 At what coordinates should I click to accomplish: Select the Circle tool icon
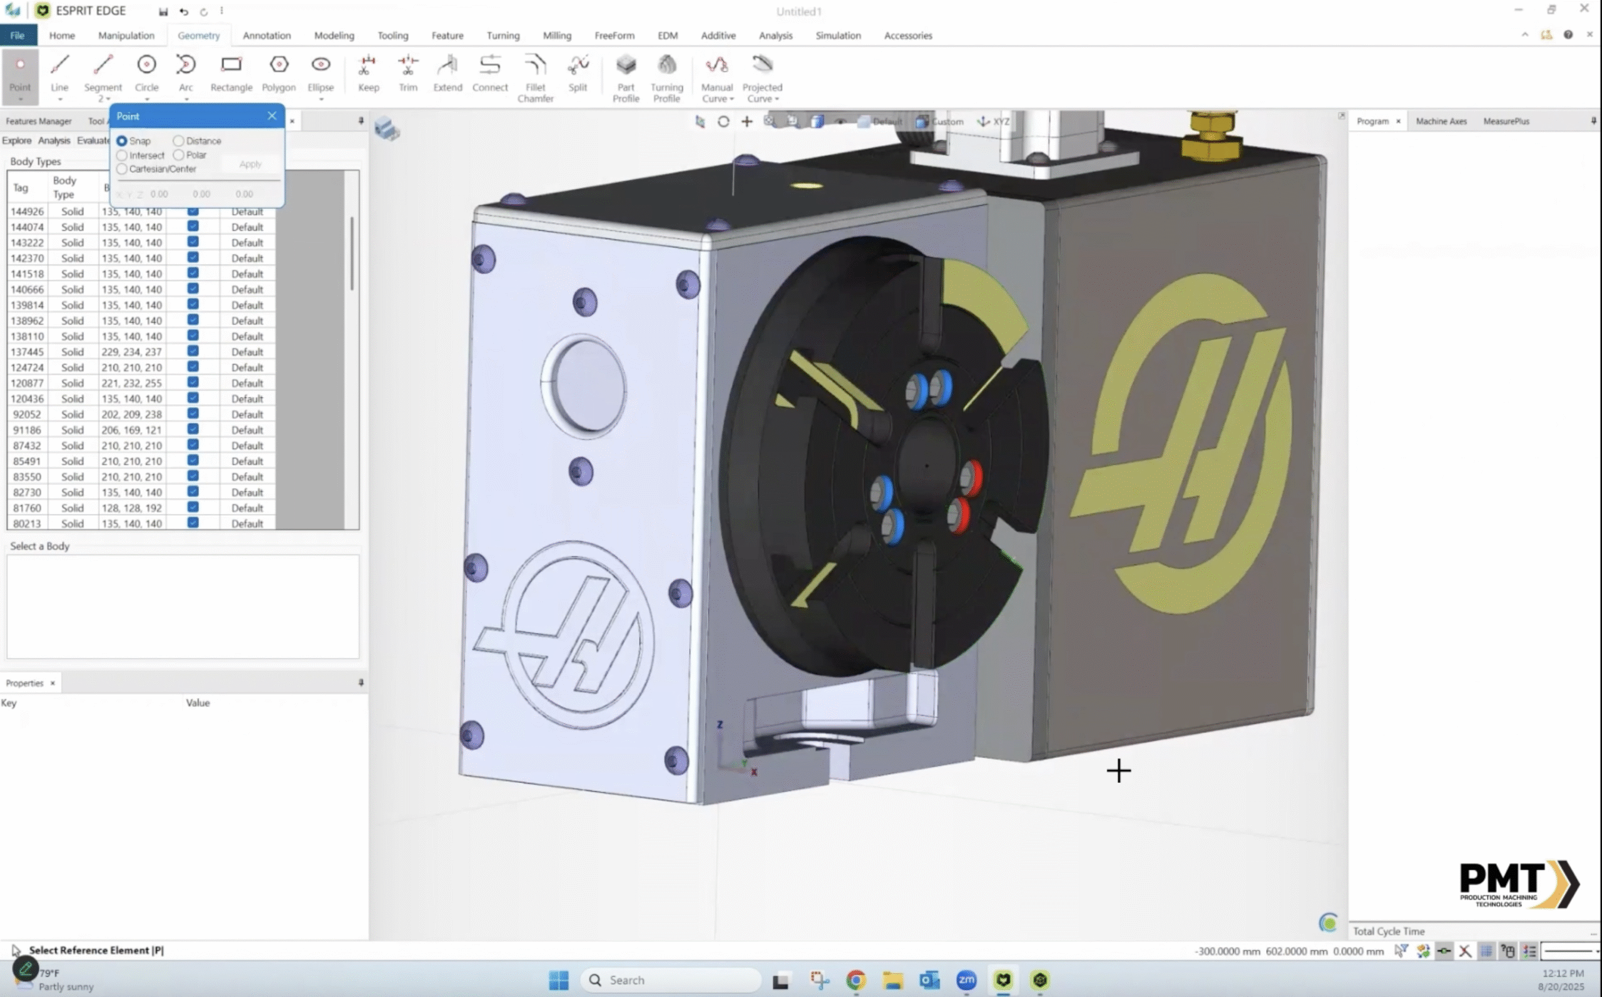click(146, 64)
